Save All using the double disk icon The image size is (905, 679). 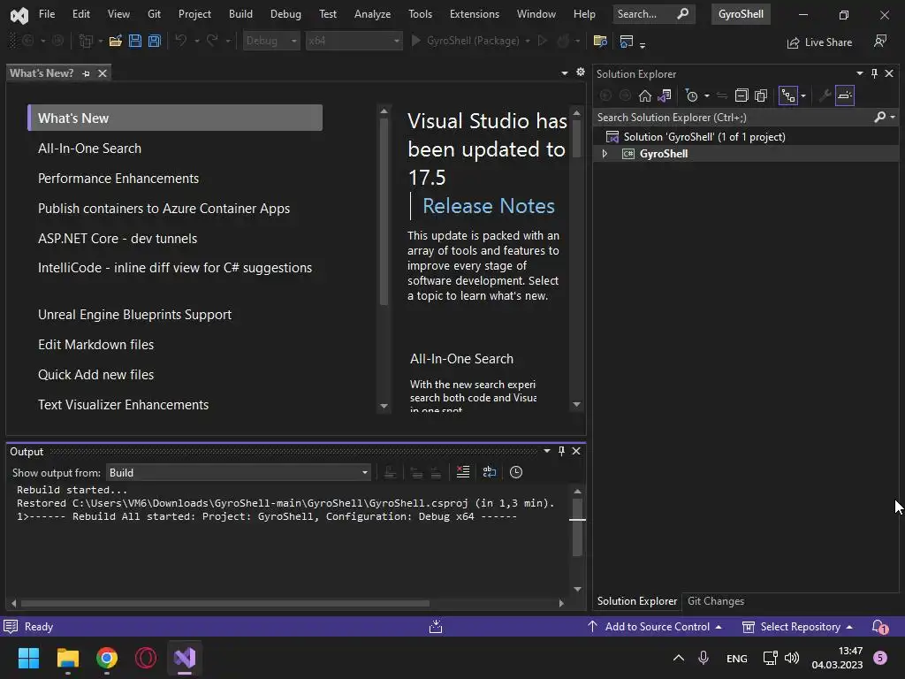(x=154, y=41)
